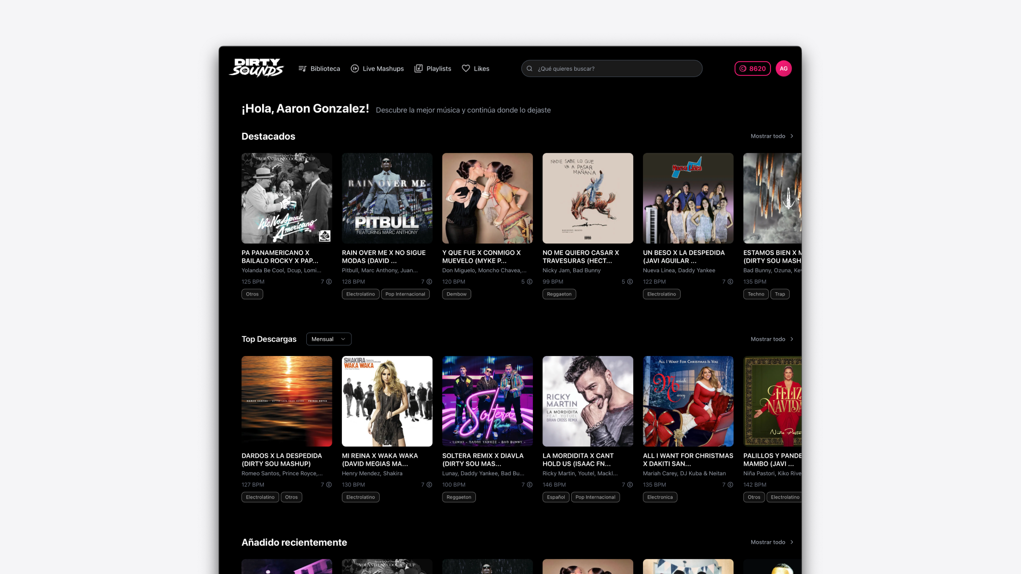The height and width of the screenshot is (574, 1021).
Task: Open the Pitbull Rain Over Me cover
Action: [387, 198]
